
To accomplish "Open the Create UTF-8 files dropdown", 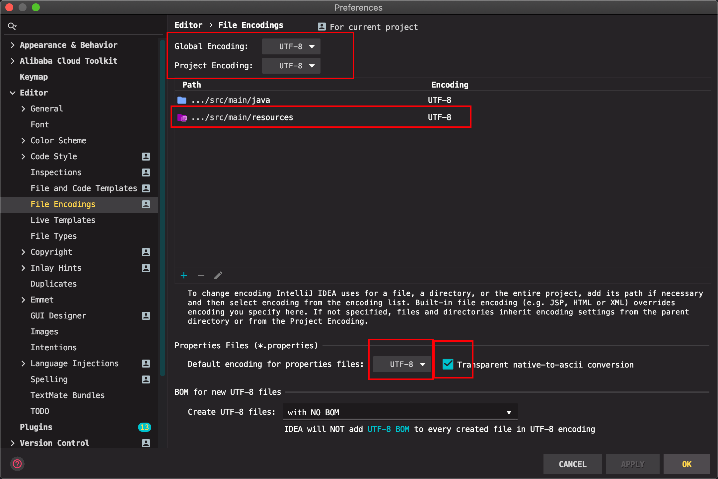I will tap(400, 412).
